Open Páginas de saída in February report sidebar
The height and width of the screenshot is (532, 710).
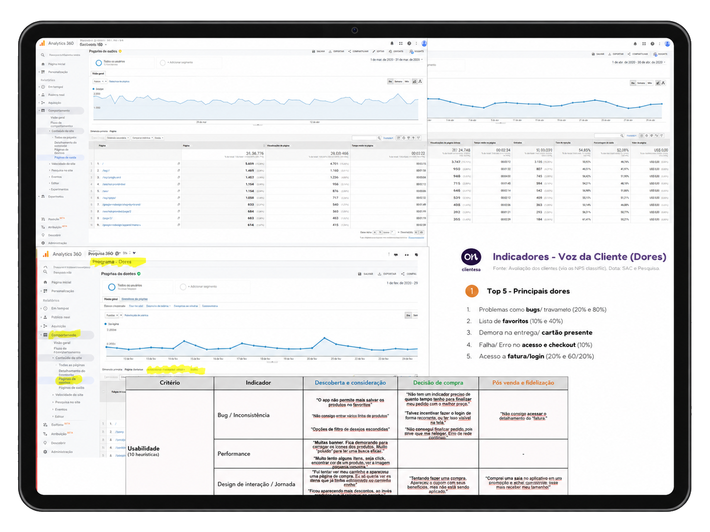click(x=72, y=387)
